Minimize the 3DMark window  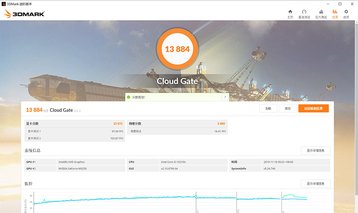[328, 4]
